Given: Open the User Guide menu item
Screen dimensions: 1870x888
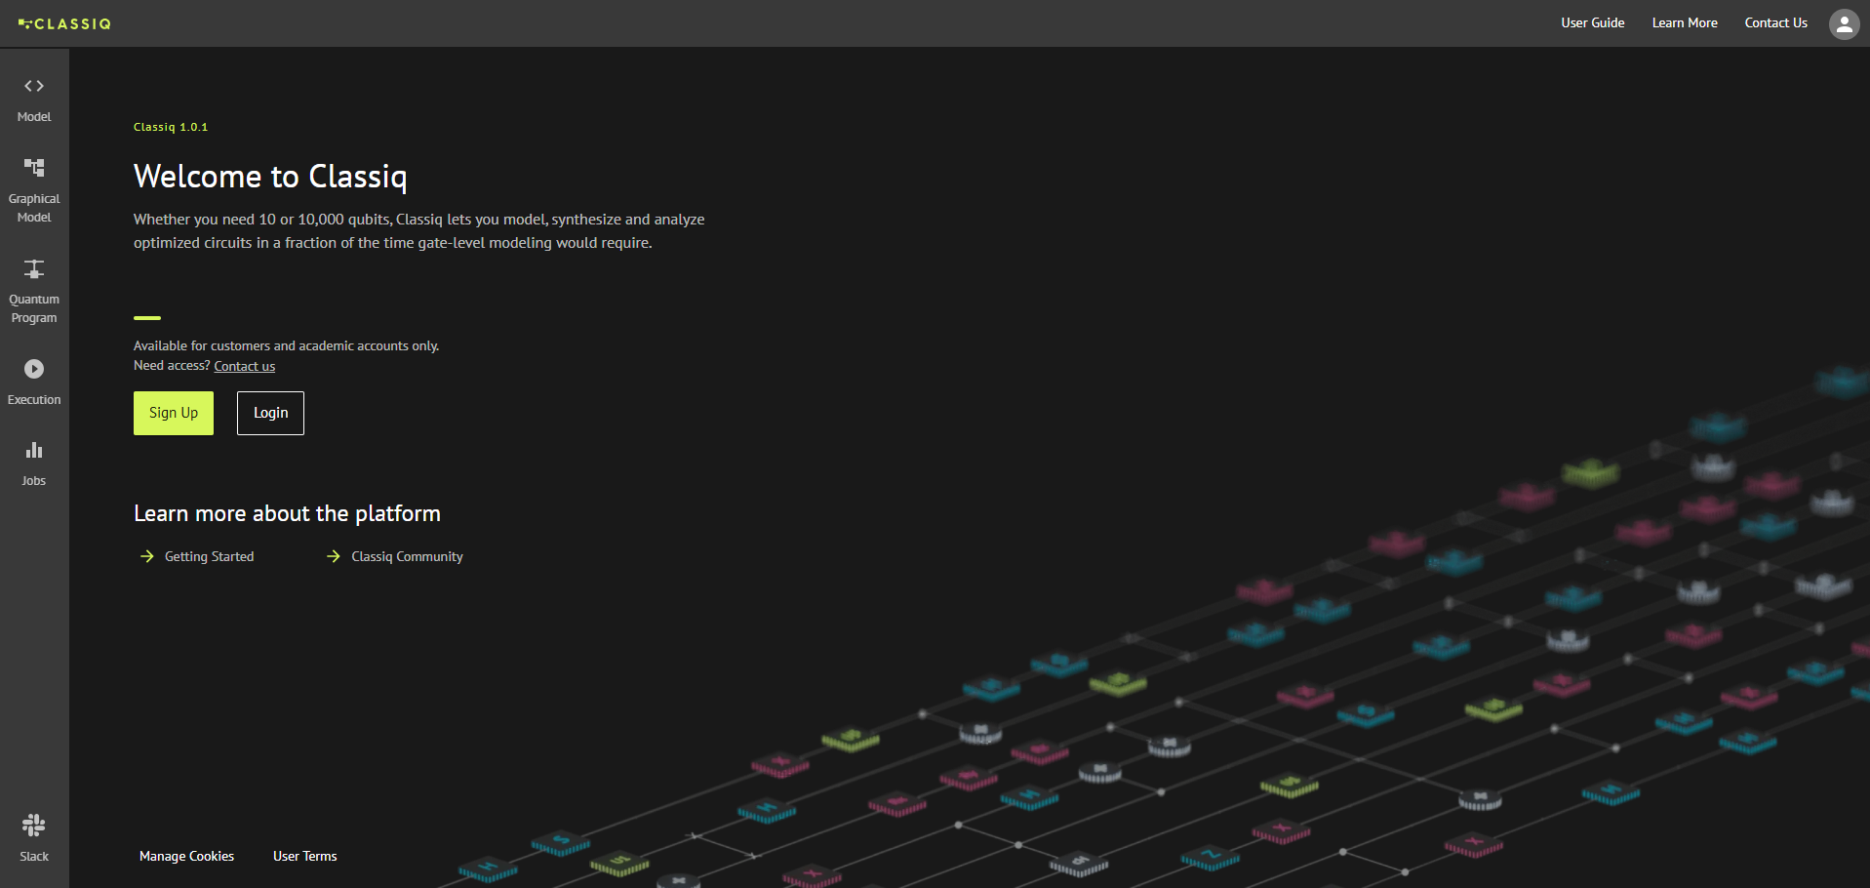Looking at the screenshot, I should click(1592, 22).
